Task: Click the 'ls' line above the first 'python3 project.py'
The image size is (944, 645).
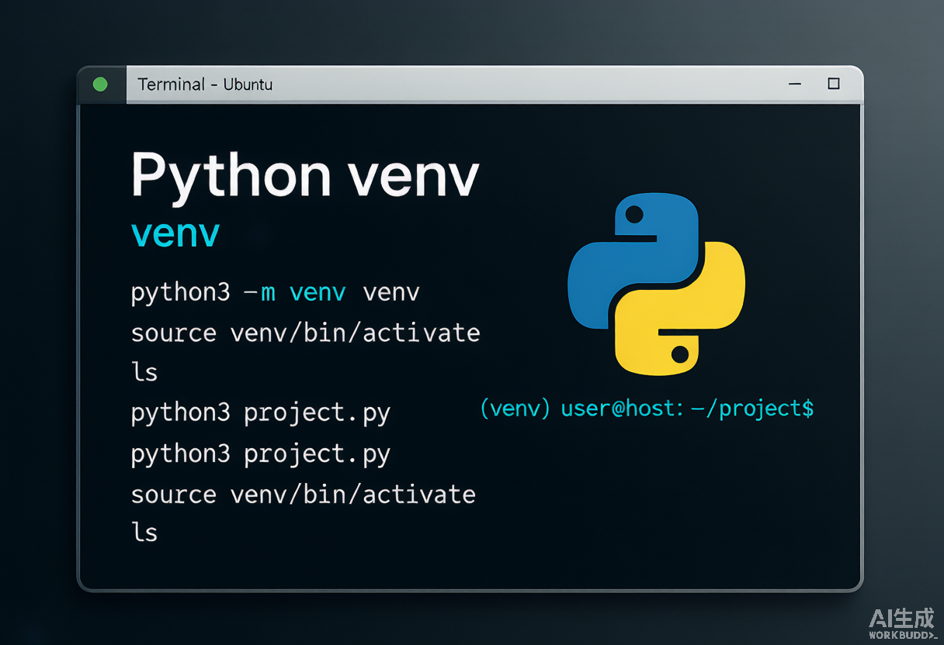Action: point(144,372)
